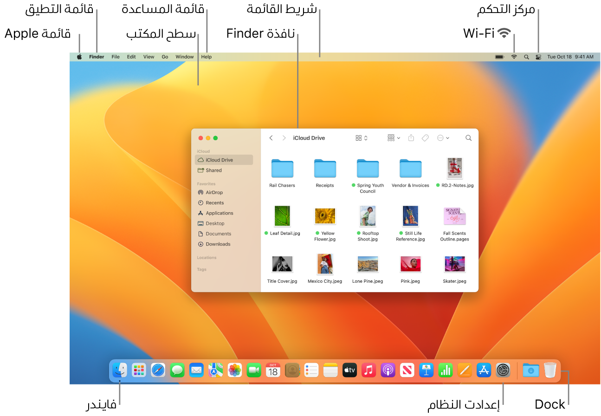Open the Help menu
Screen dimensions: 601x416
[x=207, y=57]
